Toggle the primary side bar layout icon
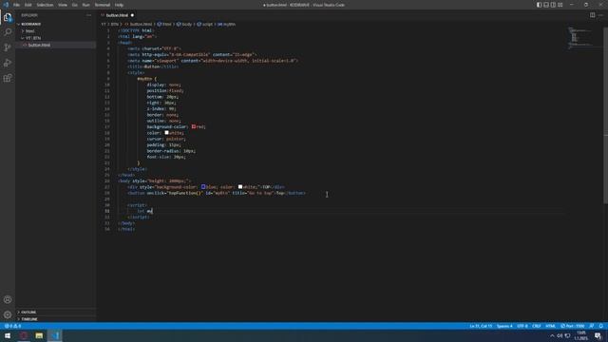608x342 pixels. click(539, 5)
